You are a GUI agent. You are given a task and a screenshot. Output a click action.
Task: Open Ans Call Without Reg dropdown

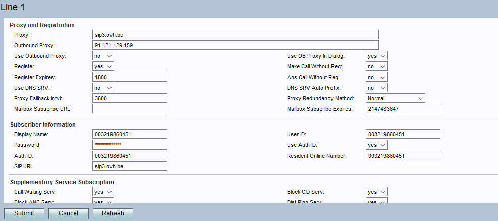[376, 77]
